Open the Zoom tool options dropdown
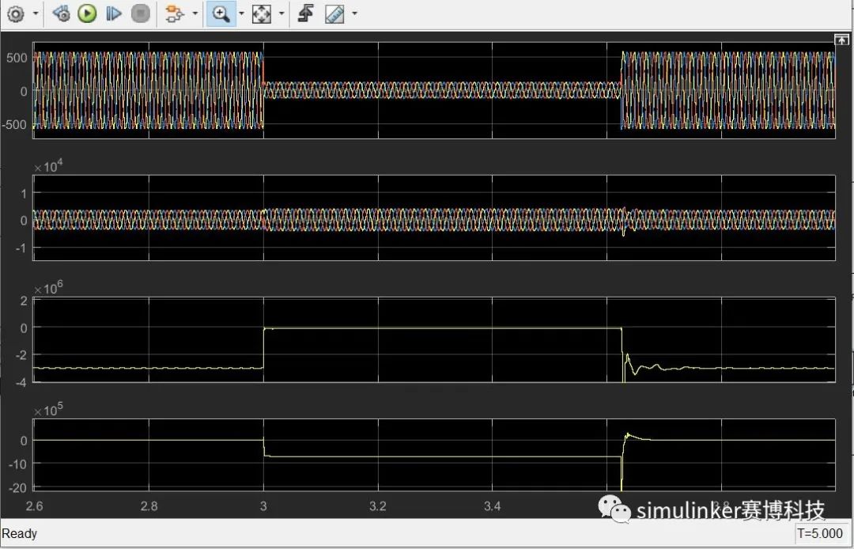 [x=241, y=13]
